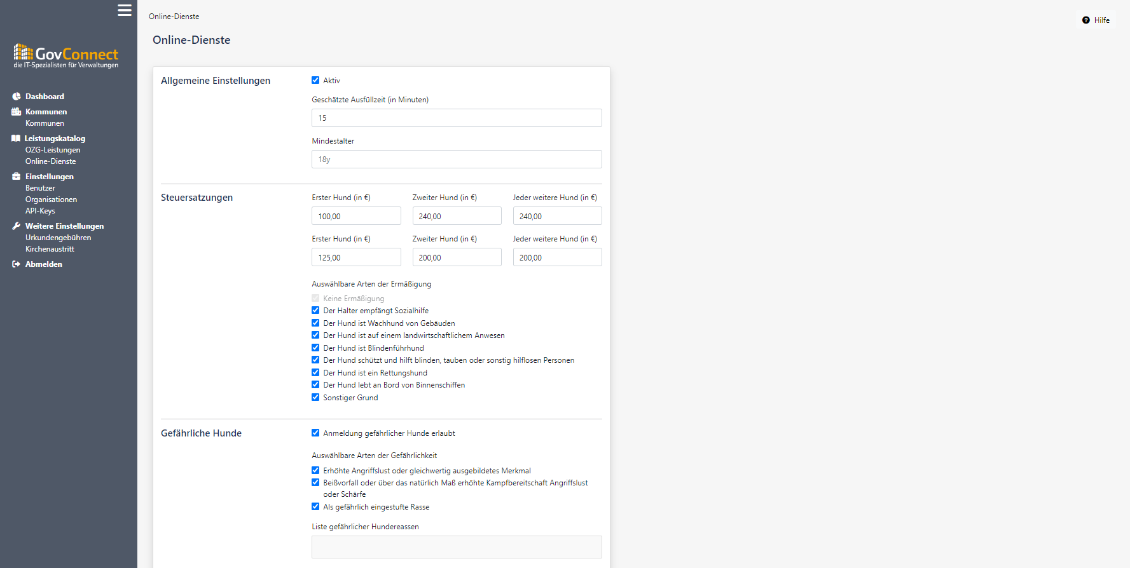Open the Kommunen section heading
This screenshot has width=1130, height=568.
[46, 112]
